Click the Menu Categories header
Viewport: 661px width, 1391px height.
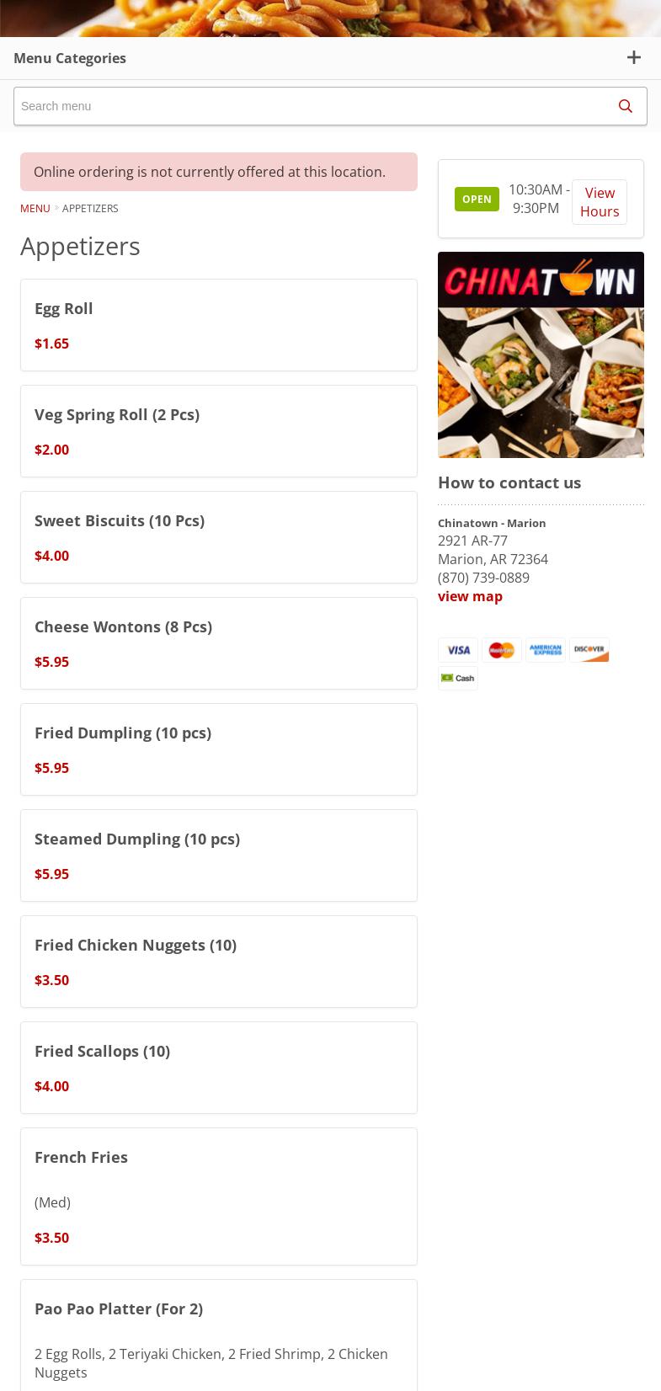click(x=70, y=58)
